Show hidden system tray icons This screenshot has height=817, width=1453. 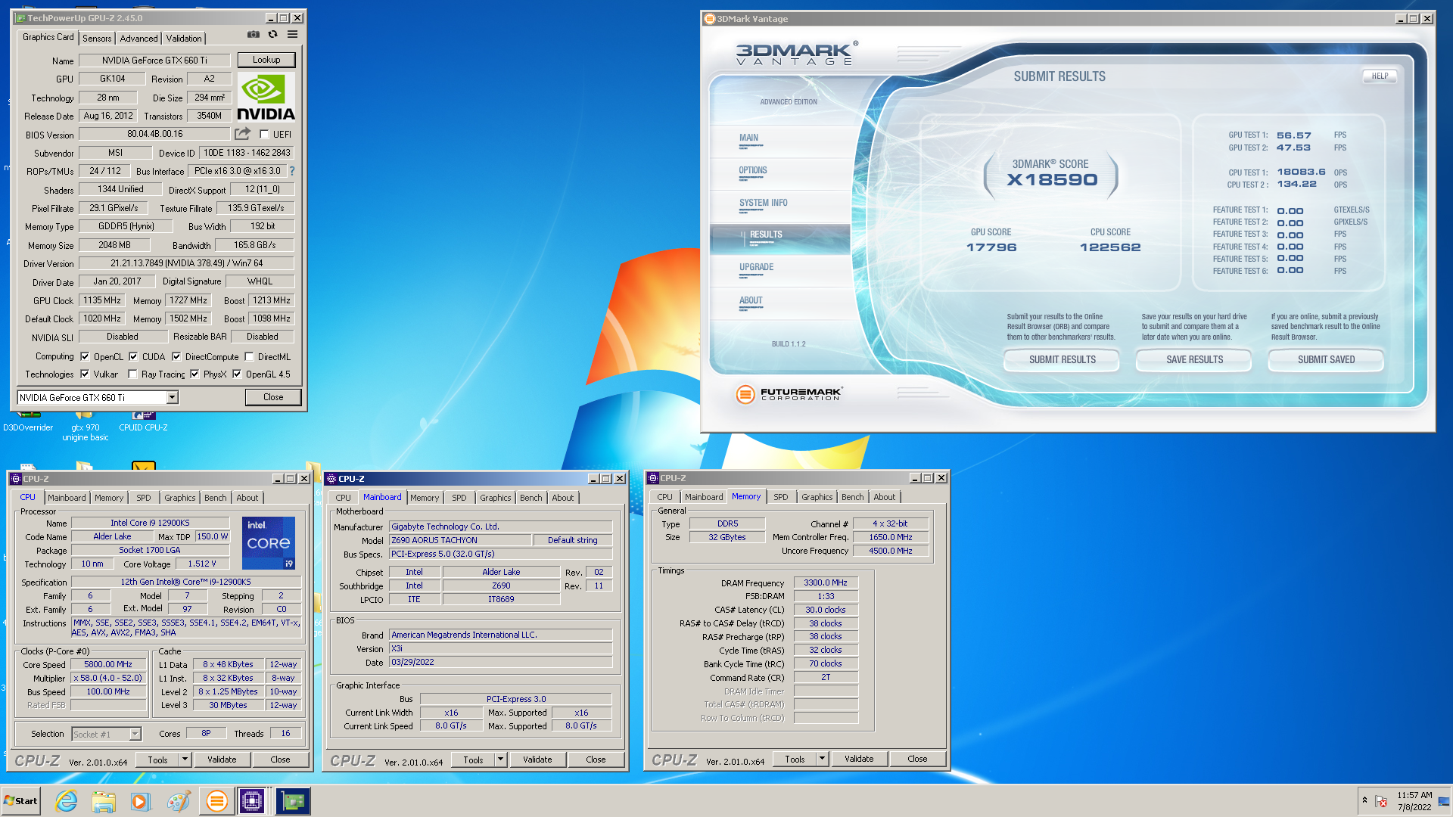click(x=1364, y=800)
